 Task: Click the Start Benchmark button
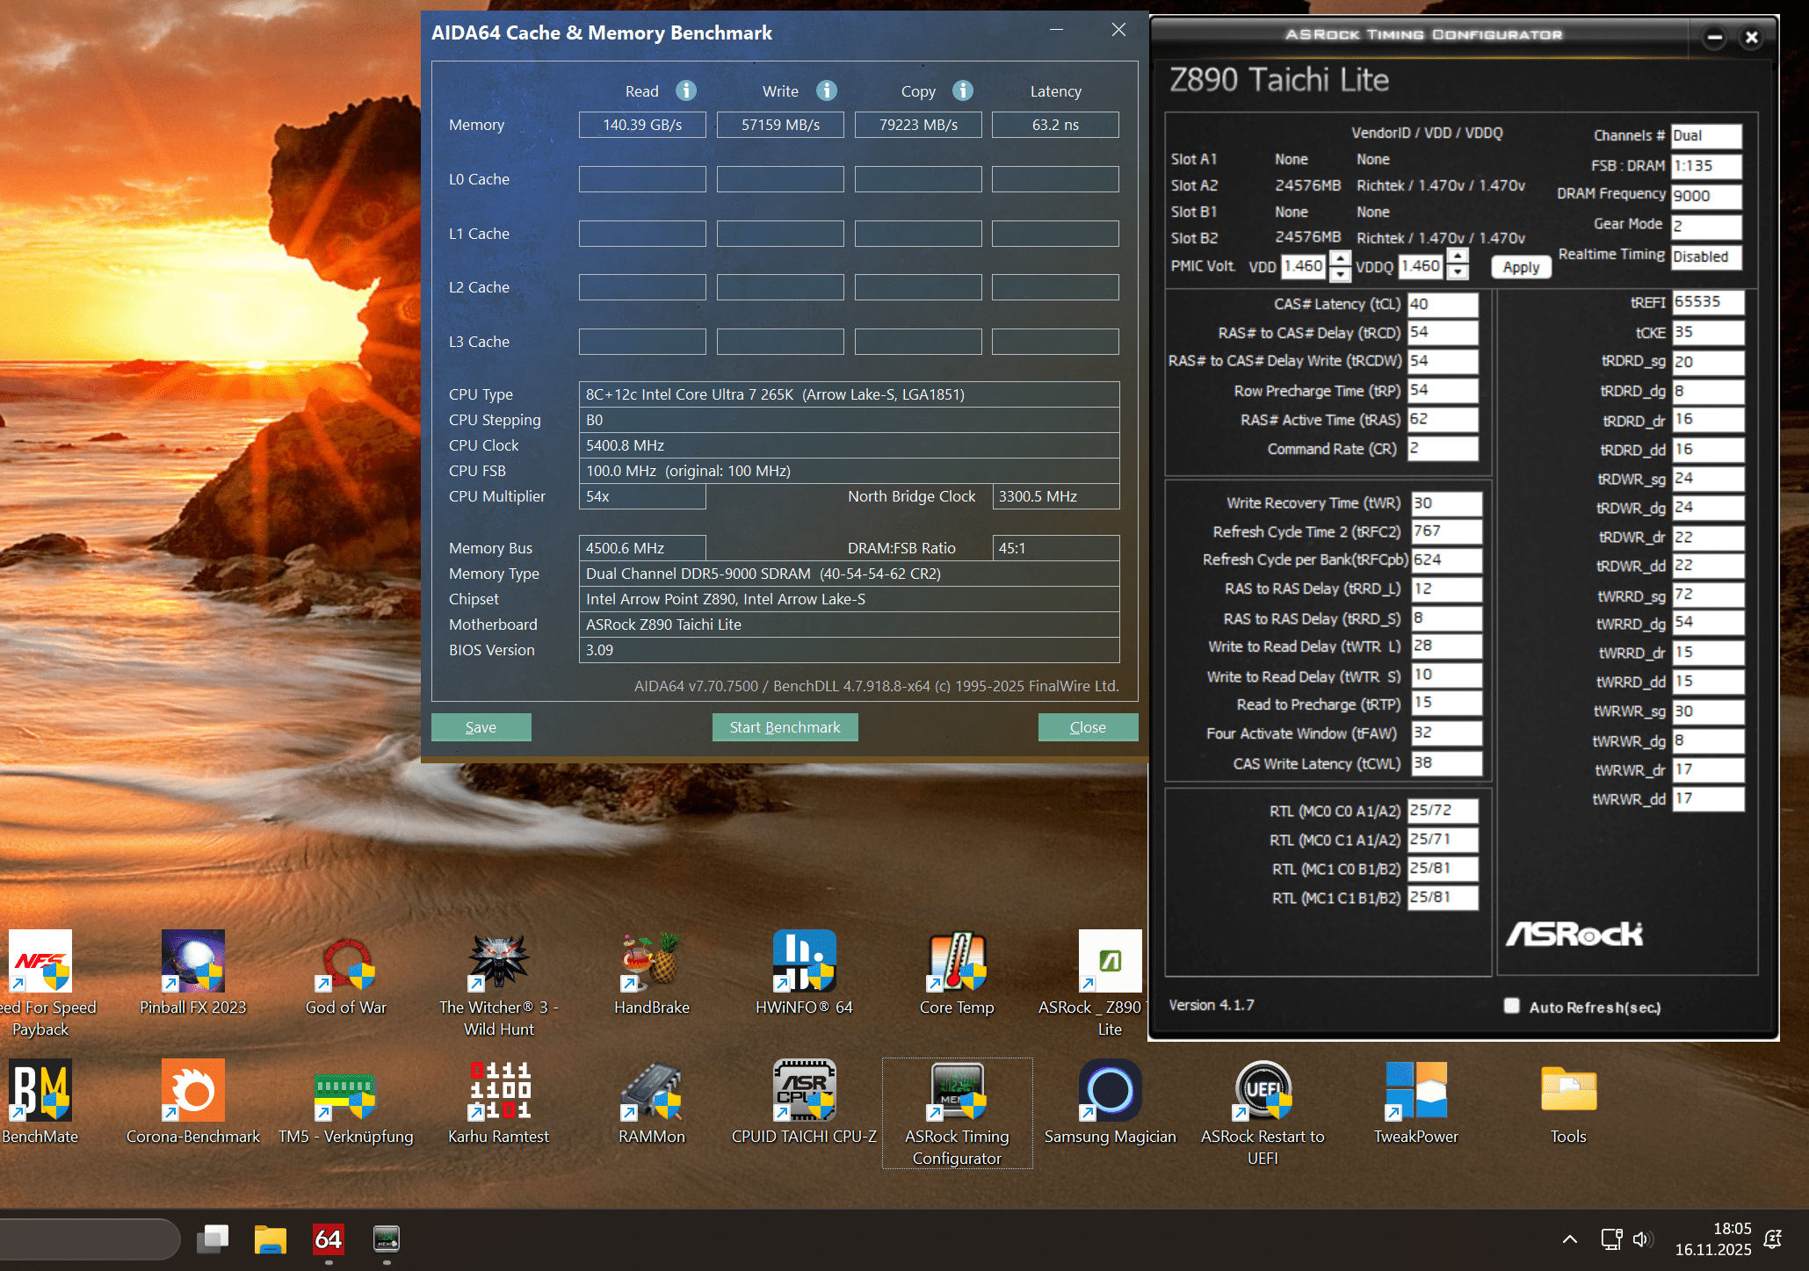coord(785,727)
